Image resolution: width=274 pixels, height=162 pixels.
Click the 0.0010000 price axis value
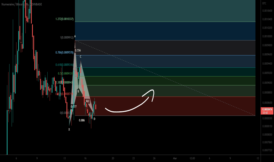click(x=267, y=36)
